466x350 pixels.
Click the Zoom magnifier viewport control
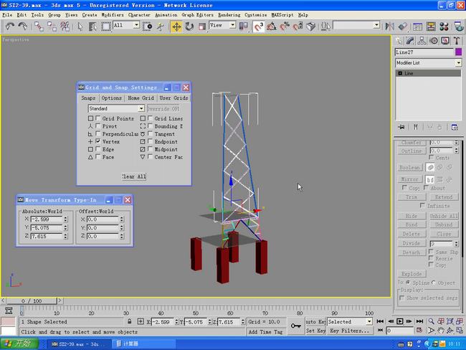(431, 321)
